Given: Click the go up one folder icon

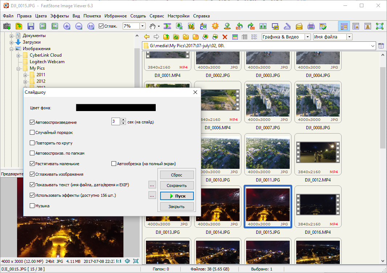Looking at the screenshot, I should (x=166, y=37).
